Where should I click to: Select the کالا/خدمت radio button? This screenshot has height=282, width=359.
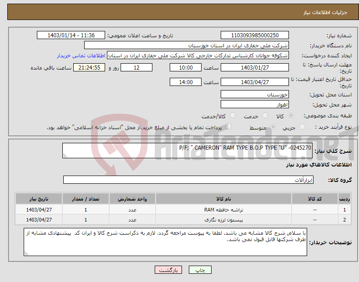pos(233,116)
